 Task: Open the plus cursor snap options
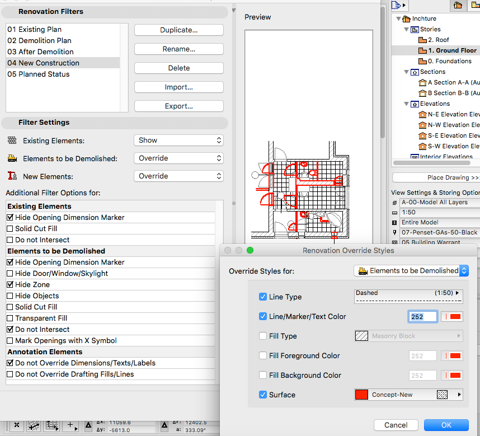(72, 425)
